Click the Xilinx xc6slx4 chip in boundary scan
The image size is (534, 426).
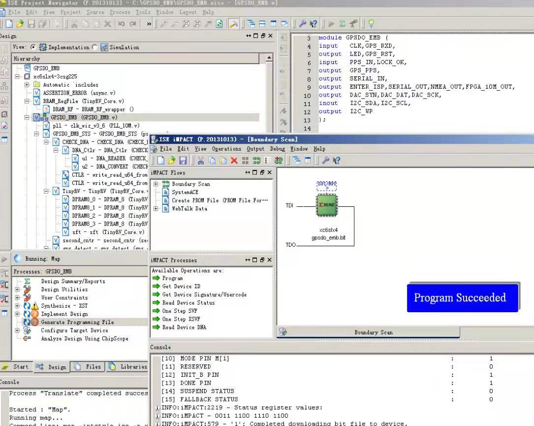coord(326,204)
